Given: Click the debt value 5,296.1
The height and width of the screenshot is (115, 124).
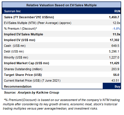Looking at the screenshot, I should 114,51.
